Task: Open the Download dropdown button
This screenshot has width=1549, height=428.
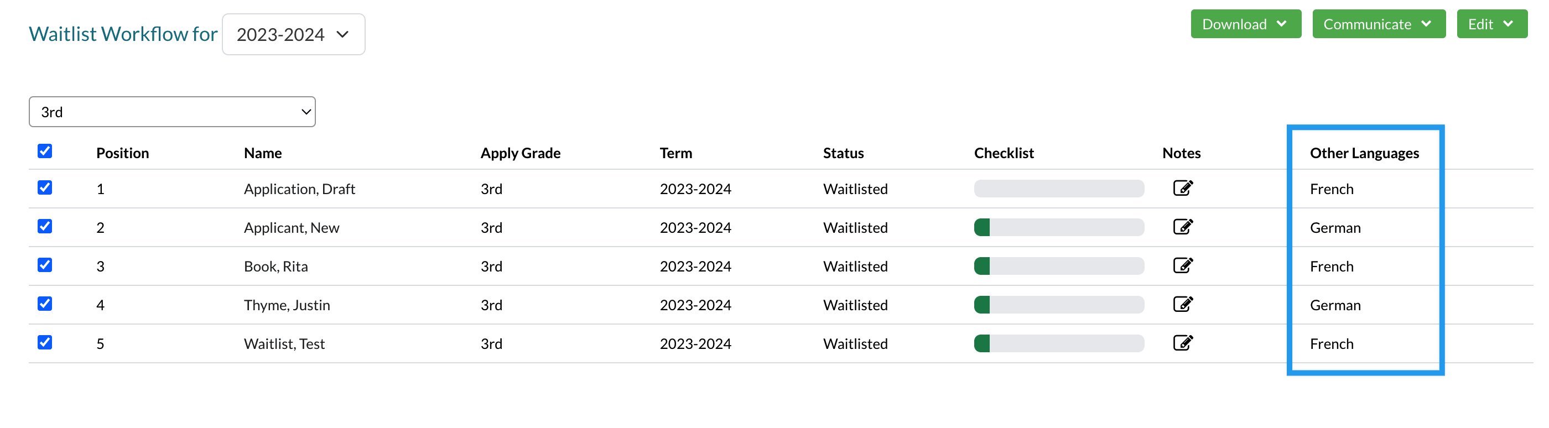Action: pyautogui.click(x=1245, y=24)
